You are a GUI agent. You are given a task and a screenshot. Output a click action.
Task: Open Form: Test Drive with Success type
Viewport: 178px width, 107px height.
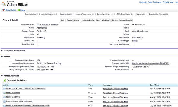pos(13,93)
